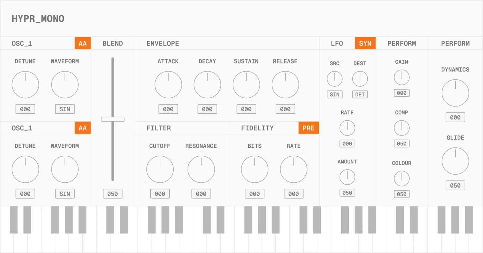This screenshot has height=253, width=483.
Task: Click the Attack knob in Envelope
Action: pyautogui.click(x=168, y=85)
